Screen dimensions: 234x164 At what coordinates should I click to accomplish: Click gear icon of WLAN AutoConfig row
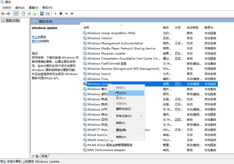(85, 140)
